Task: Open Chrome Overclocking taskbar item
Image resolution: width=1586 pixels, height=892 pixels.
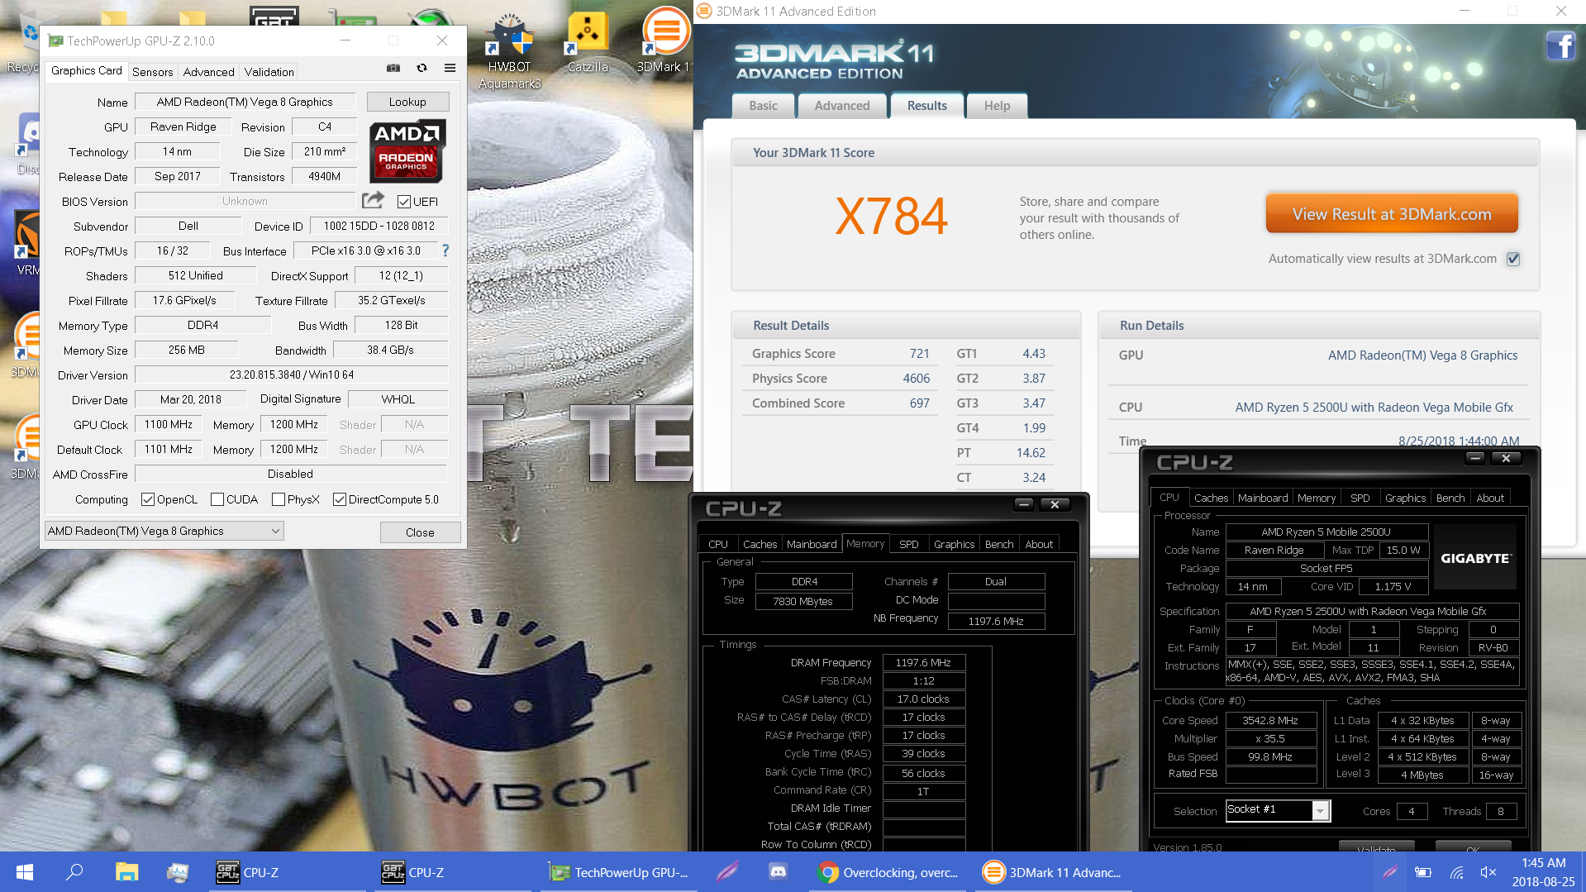Action: (889, 872)
